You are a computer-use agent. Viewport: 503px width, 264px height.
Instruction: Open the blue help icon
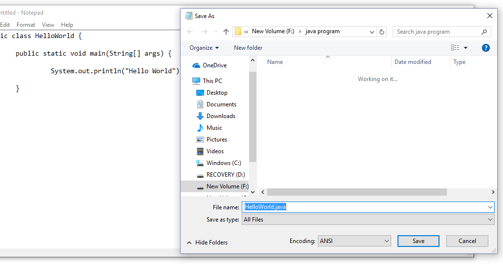[486, 48]
